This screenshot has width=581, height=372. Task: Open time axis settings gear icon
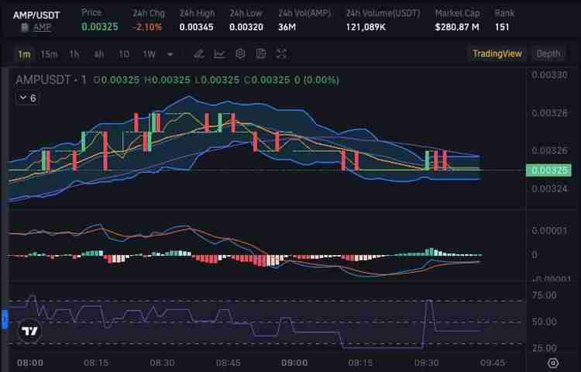(552, 363)
